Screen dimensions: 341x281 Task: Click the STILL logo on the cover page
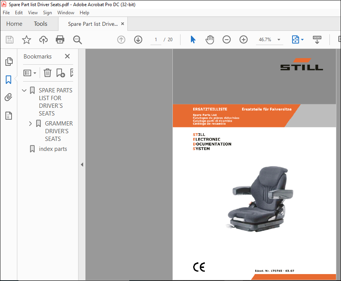(302, 64)
